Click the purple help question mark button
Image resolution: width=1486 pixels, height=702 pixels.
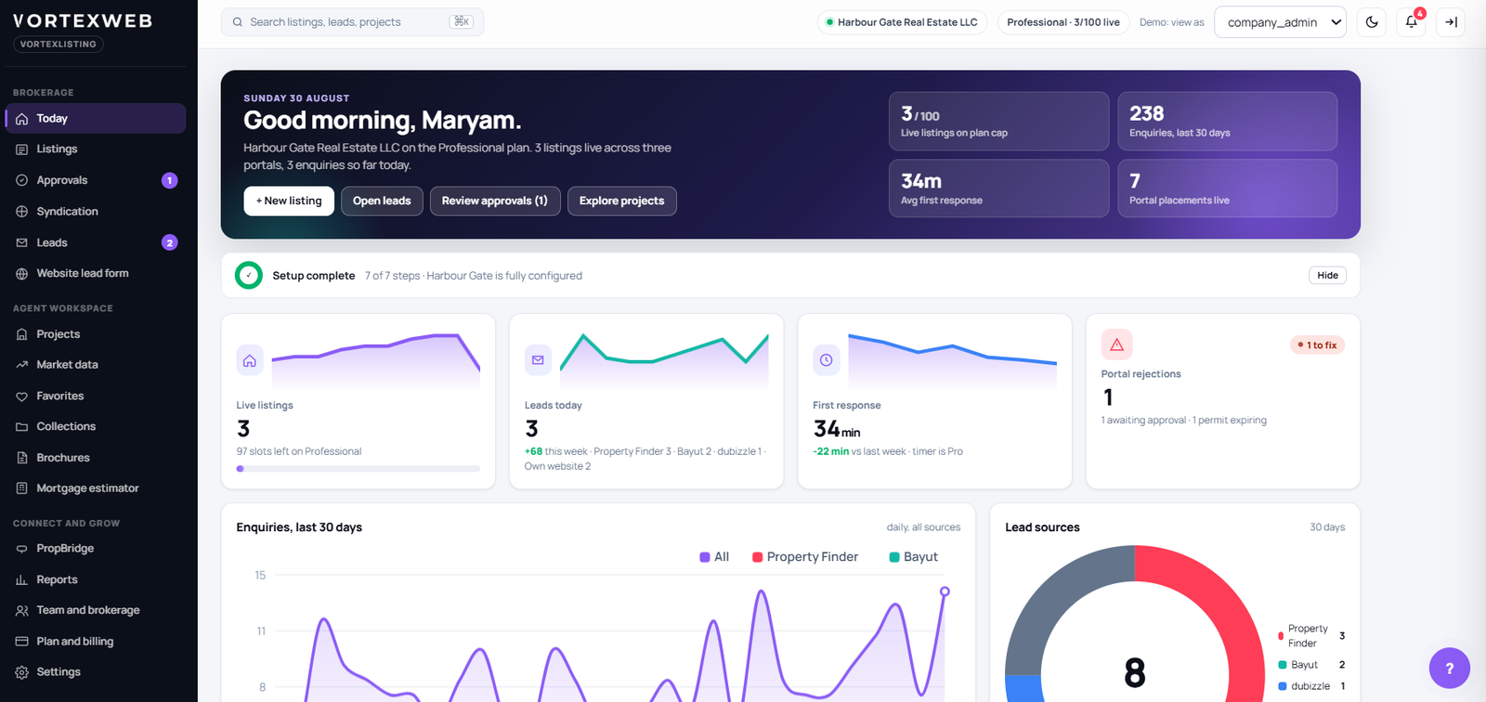tap(1449, 668)
